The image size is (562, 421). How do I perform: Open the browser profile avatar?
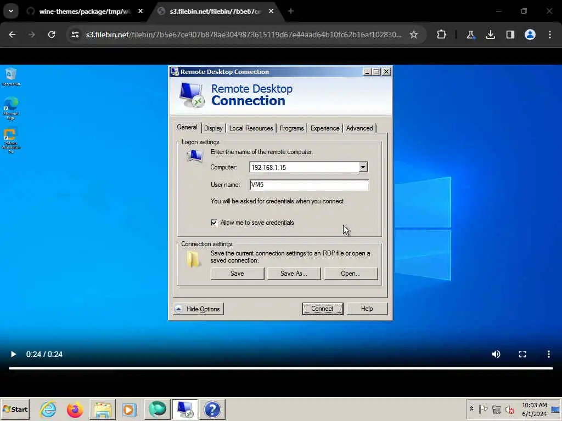[x=530, y=35]
